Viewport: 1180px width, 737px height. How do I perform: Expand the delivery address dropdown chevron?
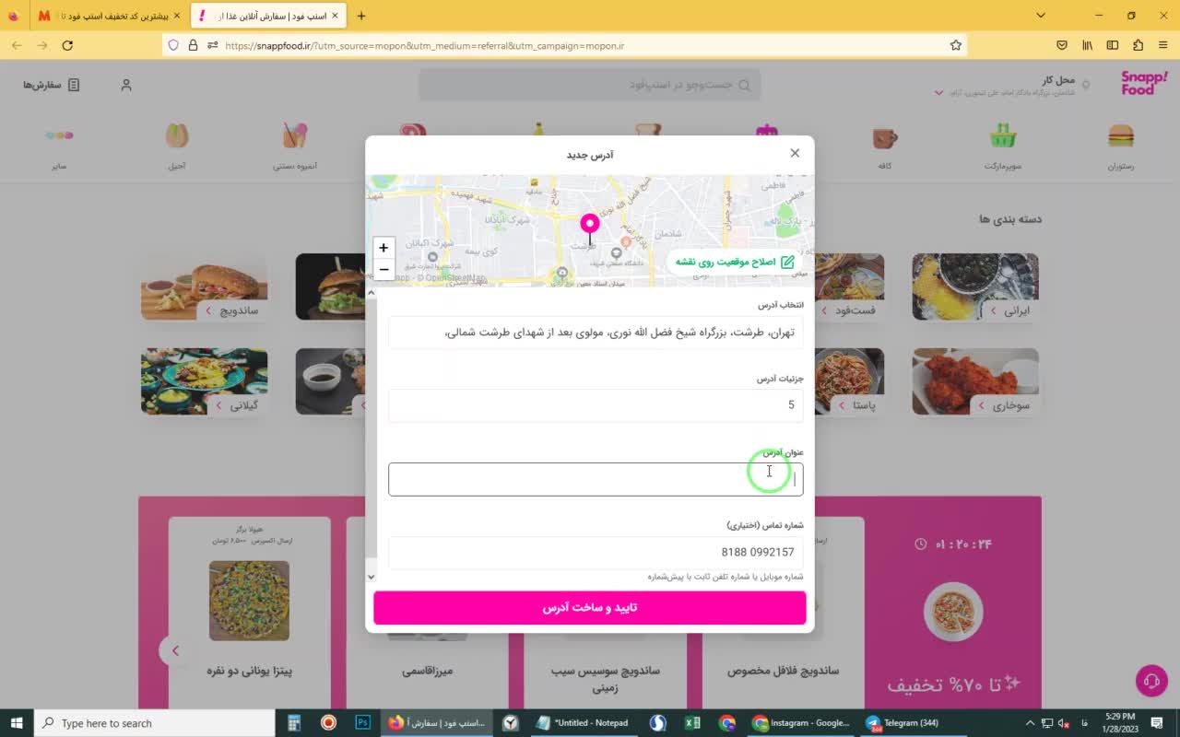(938, 93)
